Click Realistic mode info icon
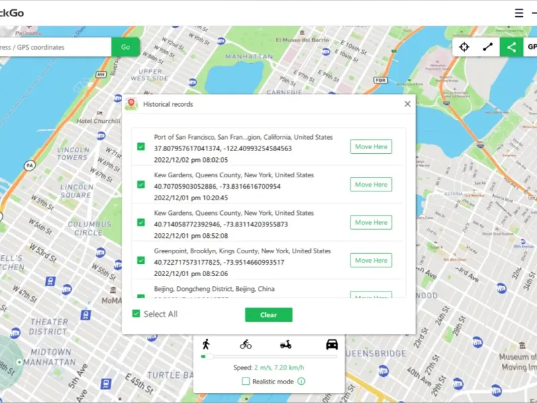537x403 pixels. click(x=301, y=382)
